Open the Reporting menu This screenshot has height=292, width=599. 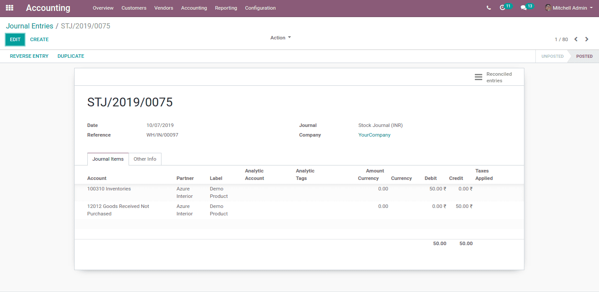pos(226,8)
